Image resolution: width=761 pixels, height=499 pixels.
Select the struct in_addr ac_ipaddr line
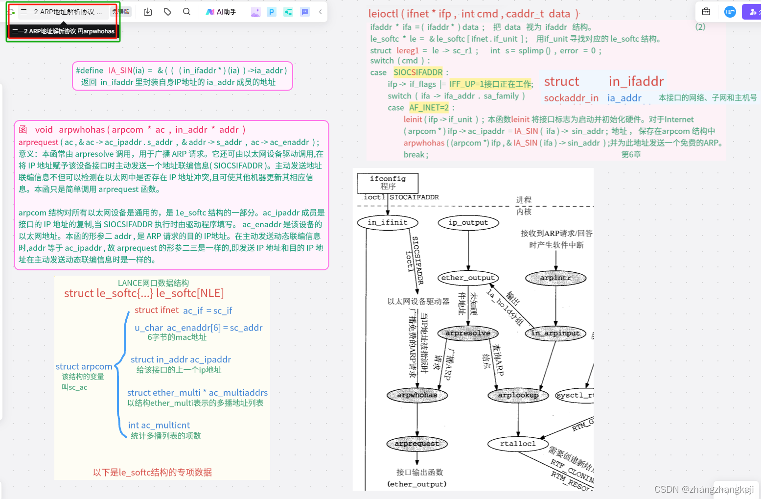pyautogui.click(x=181, y=359)
